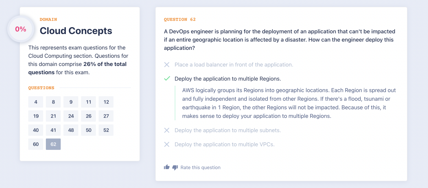
Task: Click the thumbs up rating icon
Action: [167, 167]
